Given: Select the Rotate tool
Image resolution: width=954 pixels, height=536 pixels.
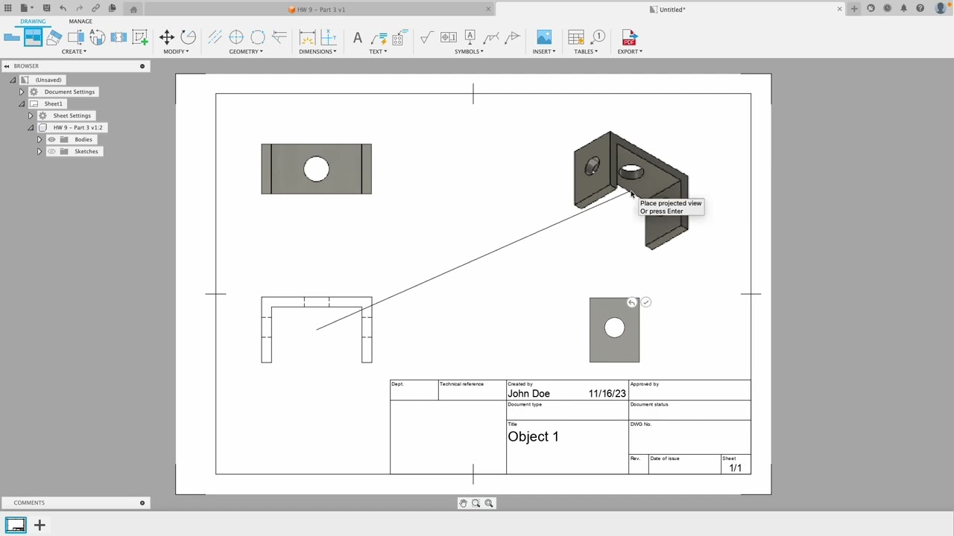Looking at the screenshot, I should pos(188,37).
